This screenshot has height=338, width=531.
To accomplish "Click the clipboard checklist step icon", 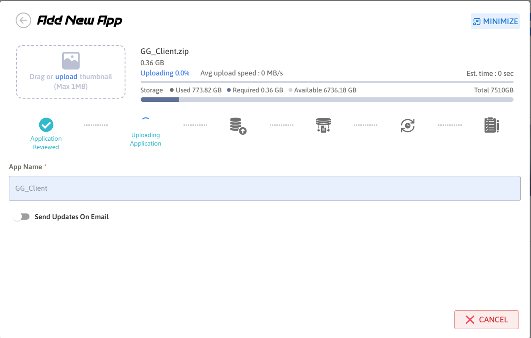I will coord(491,125).
